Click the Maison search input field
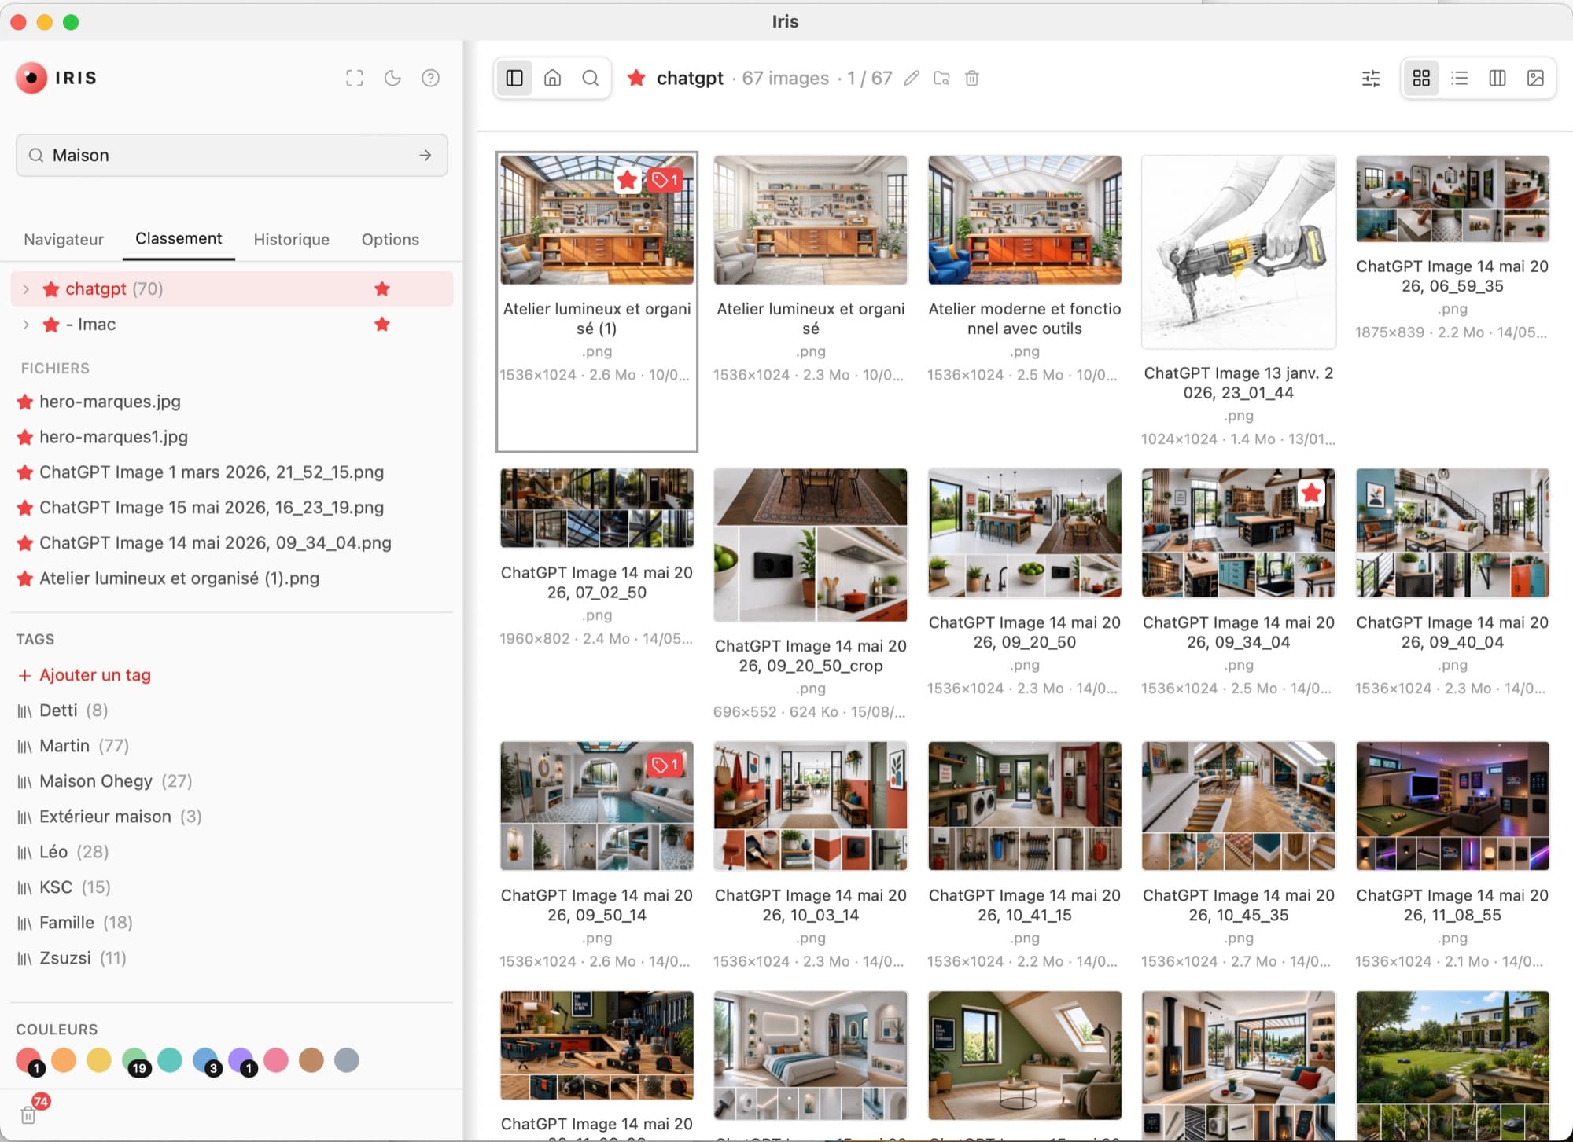The image size is (1573, 1142). [232, 155]
